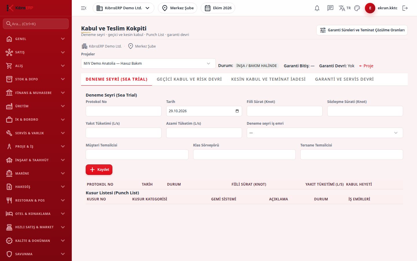The height and width of the screenshot is (261, 417).
Task: Open the Projeler project dropdown
Action: pos(148,64)
